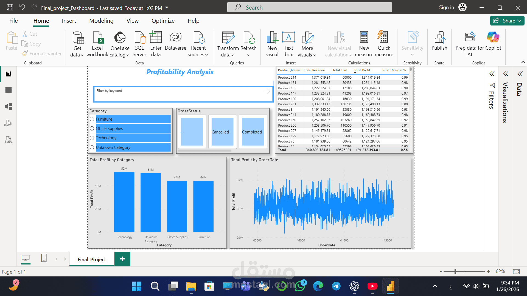
Task: Switch to the Modeling ribbon tab
Action: pyautogui.click(x=101, y=21)
